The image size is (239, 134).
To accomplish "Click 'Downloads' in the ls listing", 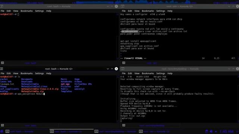I will pyautogui.click(x=27, y=82).
